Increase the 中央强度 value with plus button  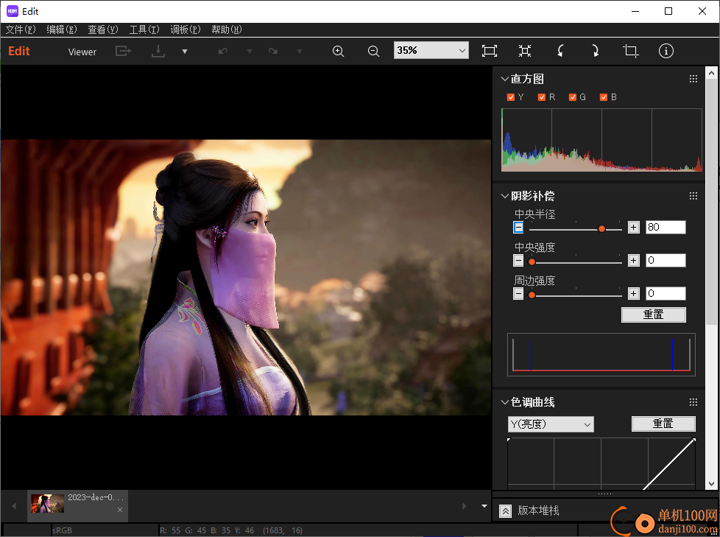[634, 261]
